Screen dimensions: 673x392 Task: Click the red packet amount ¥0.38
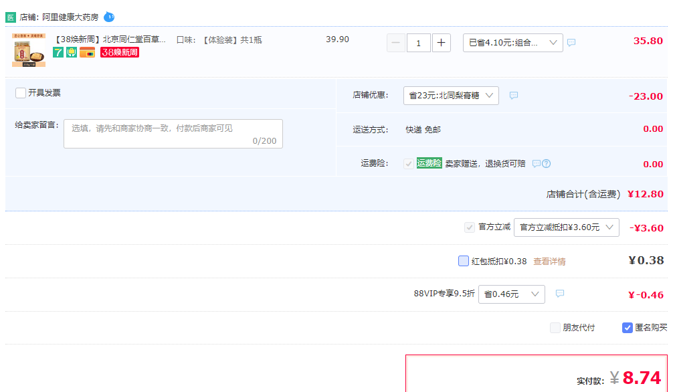(646, 260)
